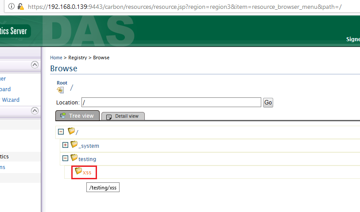
Task: Click the testing folder icon
Action: tap(74, 158)
